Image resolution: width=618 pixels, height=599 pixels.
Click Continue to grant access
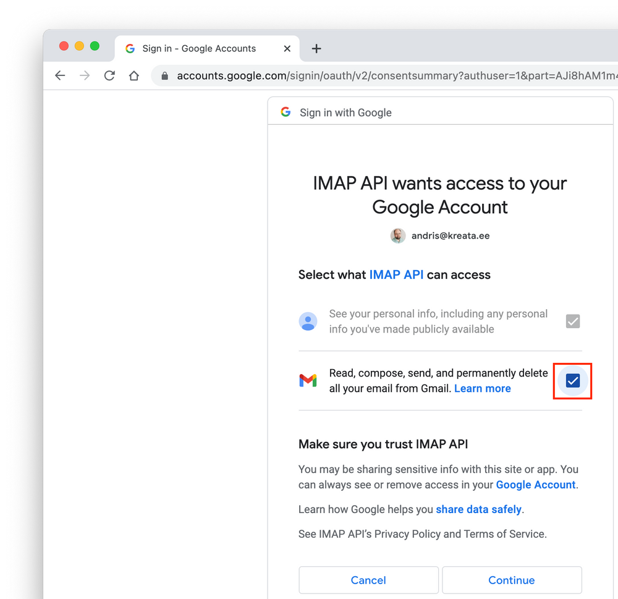click(x=512, y=580)
